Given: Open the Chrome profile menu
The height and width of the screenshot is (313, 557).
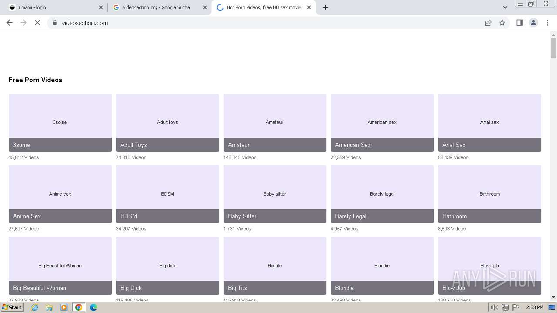Looking at the screenshot, I should pos(534,23).
